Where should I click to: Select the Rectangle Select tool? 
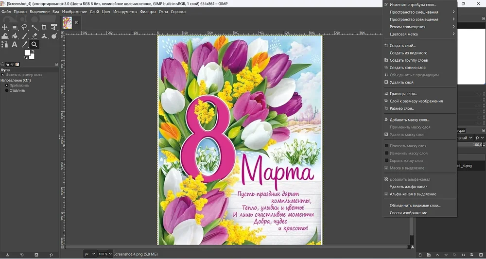click(15, 27)
